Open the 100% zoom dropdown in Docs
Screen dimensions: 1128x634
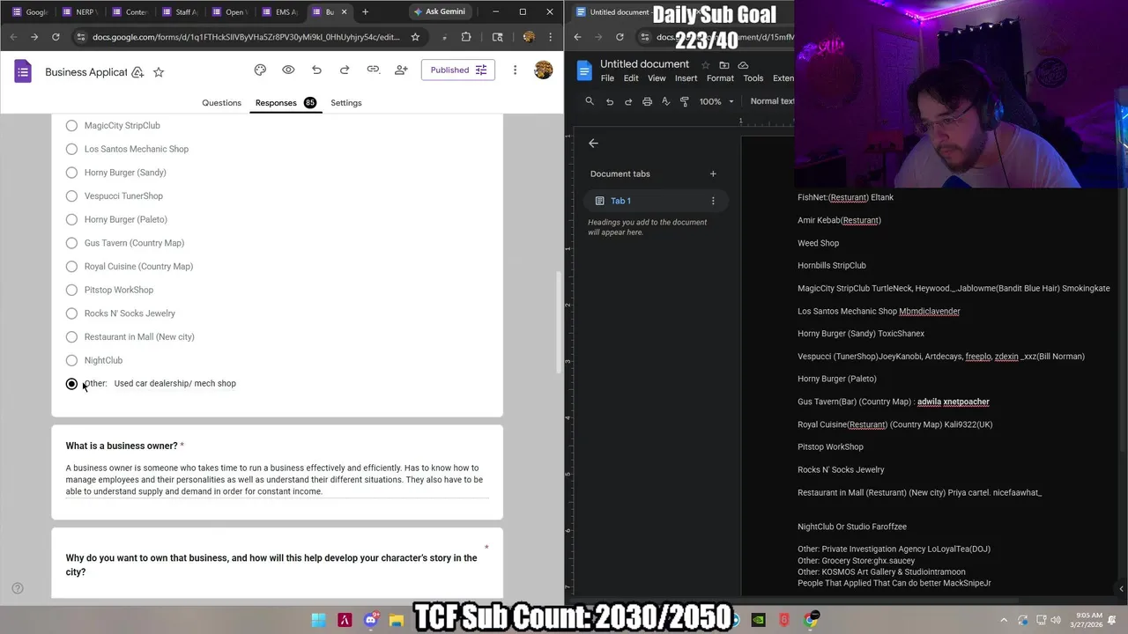716,101
